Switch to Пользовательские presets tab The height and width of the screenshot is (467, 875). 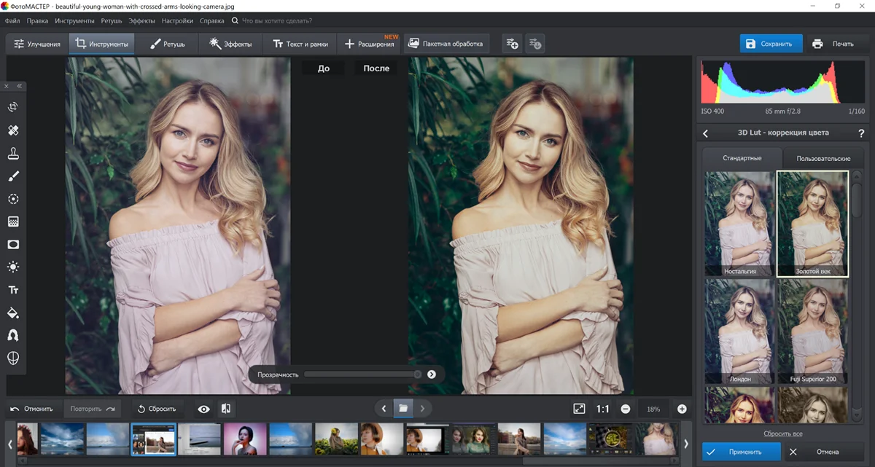[x=823, y=158]
